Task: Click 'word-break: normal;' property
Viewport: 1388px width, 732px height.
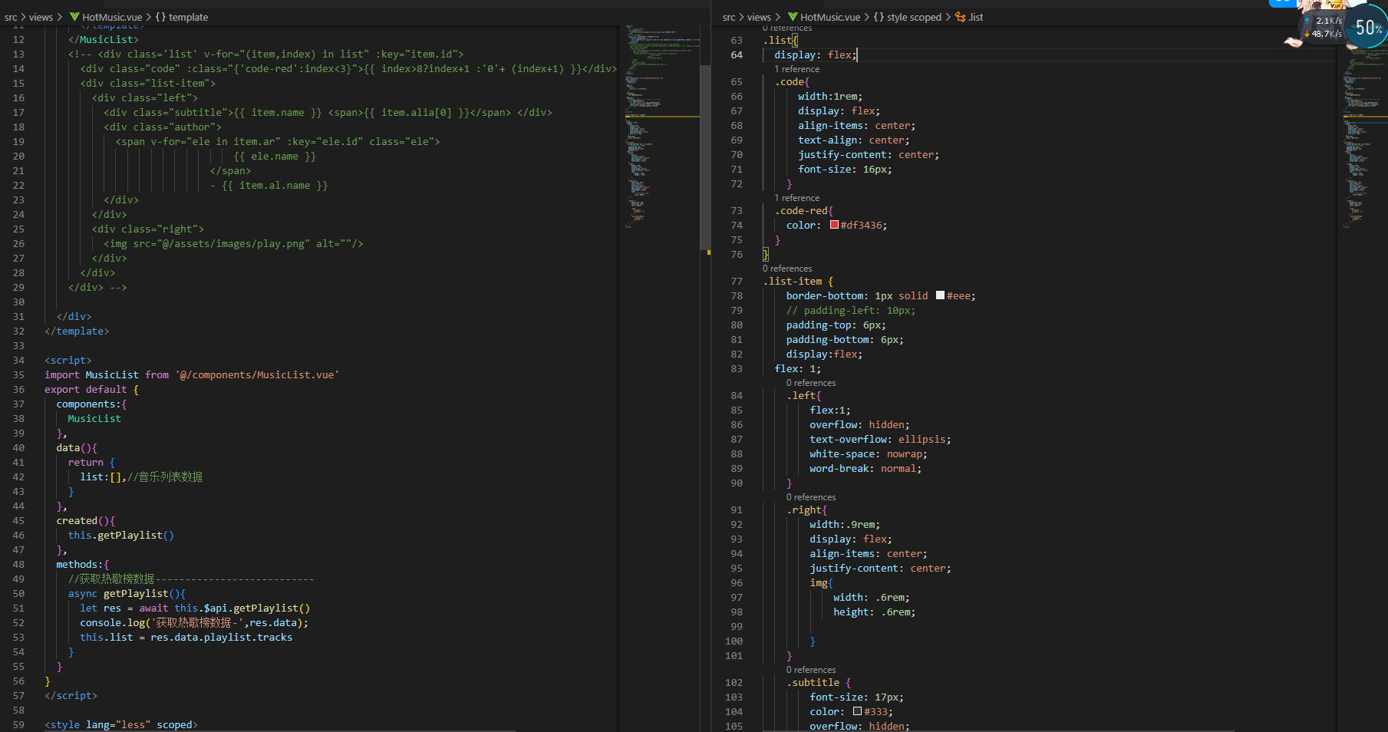Action: [x=865, y=468]
